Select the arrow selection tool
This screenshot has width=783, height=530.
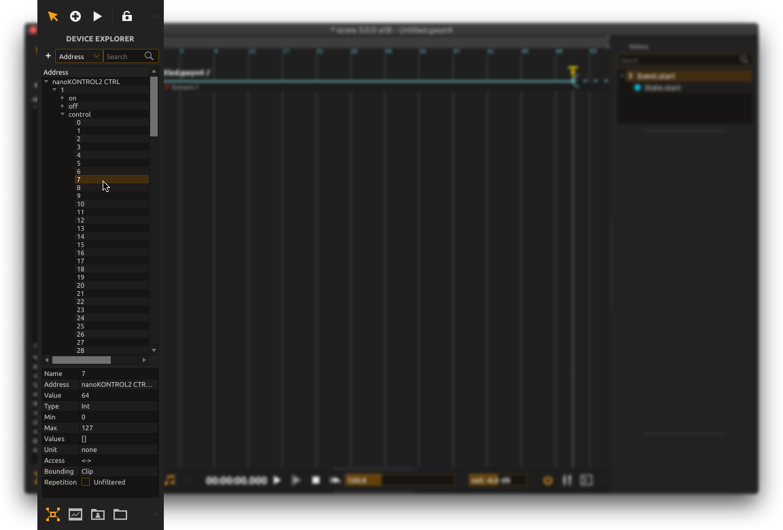coord(53,16)
